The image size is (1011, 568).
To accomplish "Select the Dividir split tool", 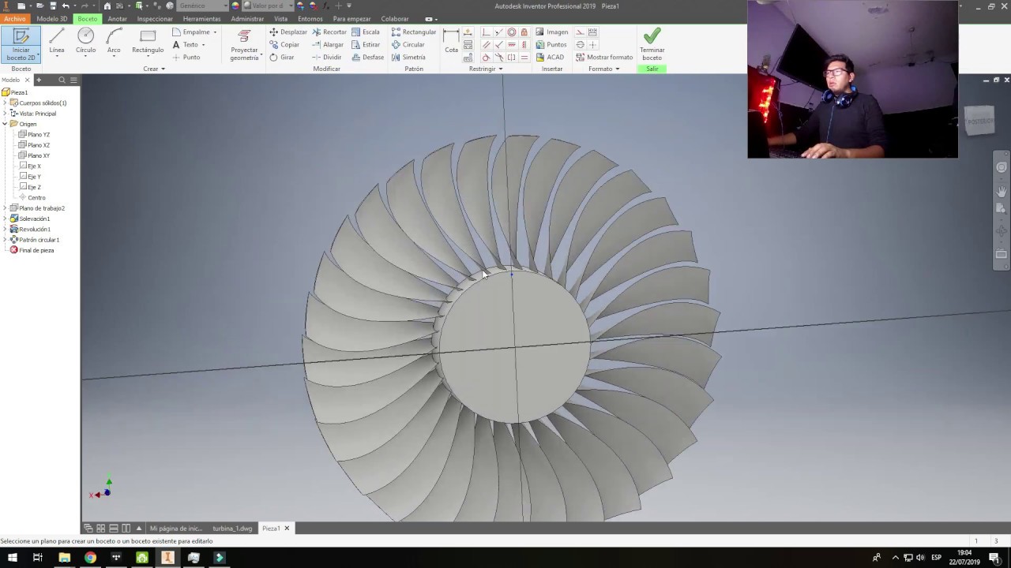I will (x=327, y=58).
